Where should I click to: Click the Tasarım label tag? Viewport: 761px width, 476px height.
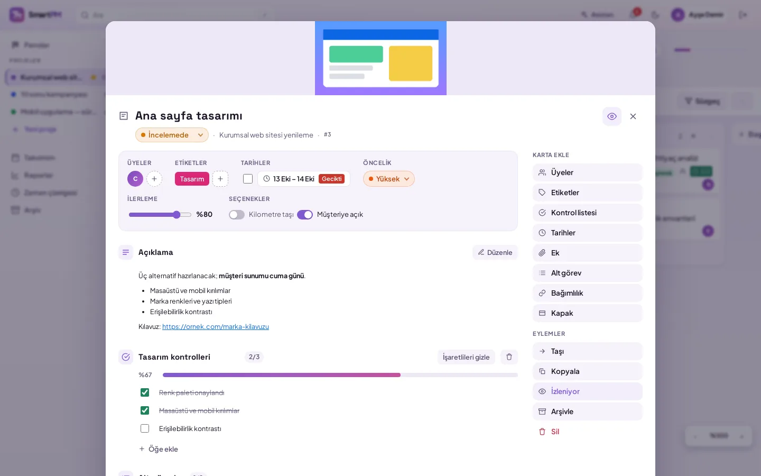point(192,179)
